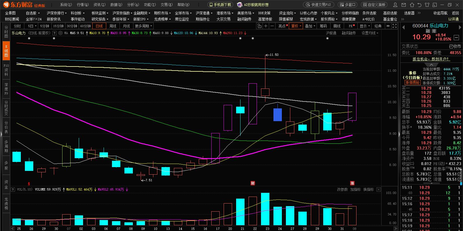Expand chart to fullscreen

point(395,26)
